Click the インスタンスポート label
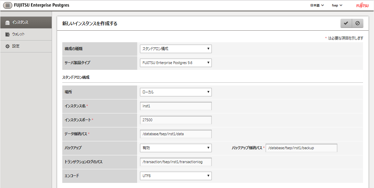374x188 pixels. (x=78, y=120)
